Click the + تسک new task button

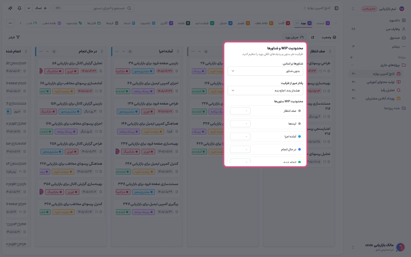coord(41,8)
